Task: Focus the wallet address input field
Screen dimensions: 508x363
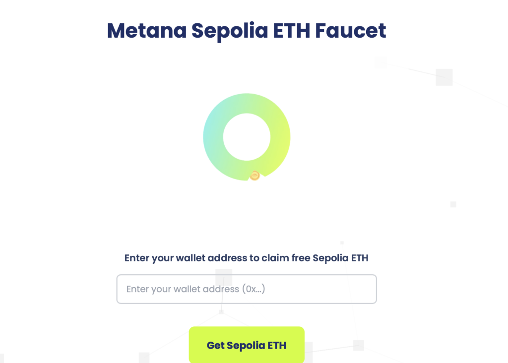Action: coord(247,289)
